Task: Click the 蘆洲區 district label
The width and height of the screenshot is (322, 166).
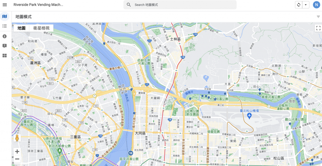Action: [x=36, y=63]
